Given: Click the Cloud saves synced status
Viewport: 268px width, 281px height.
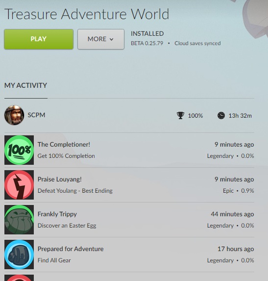Looking at the screenshot, I should click(197, 43).
